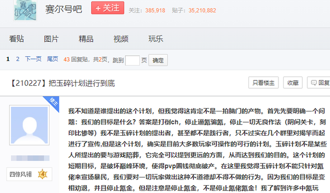This screenshot has height=193, width=330.
Task: Bookmark the thread with 收藏 button
Action: 293,83
